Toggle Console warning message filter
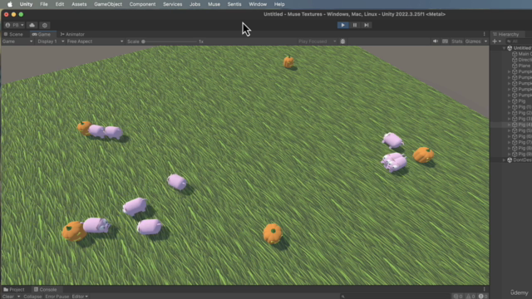 [470, 297]
